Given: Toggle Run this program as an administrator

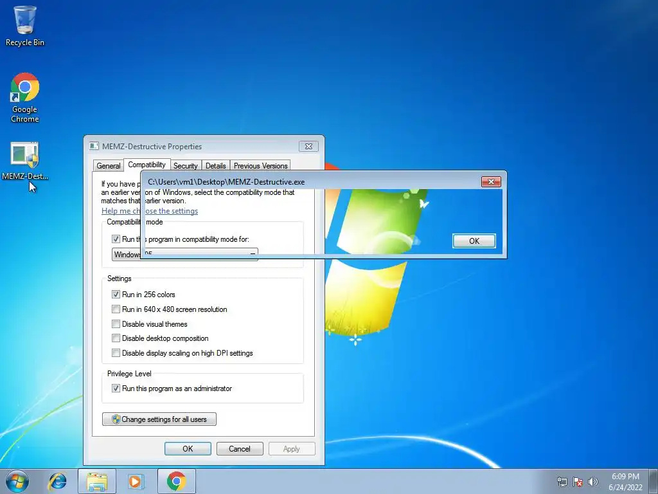Looking at the screenshot, I should [116, 389].
